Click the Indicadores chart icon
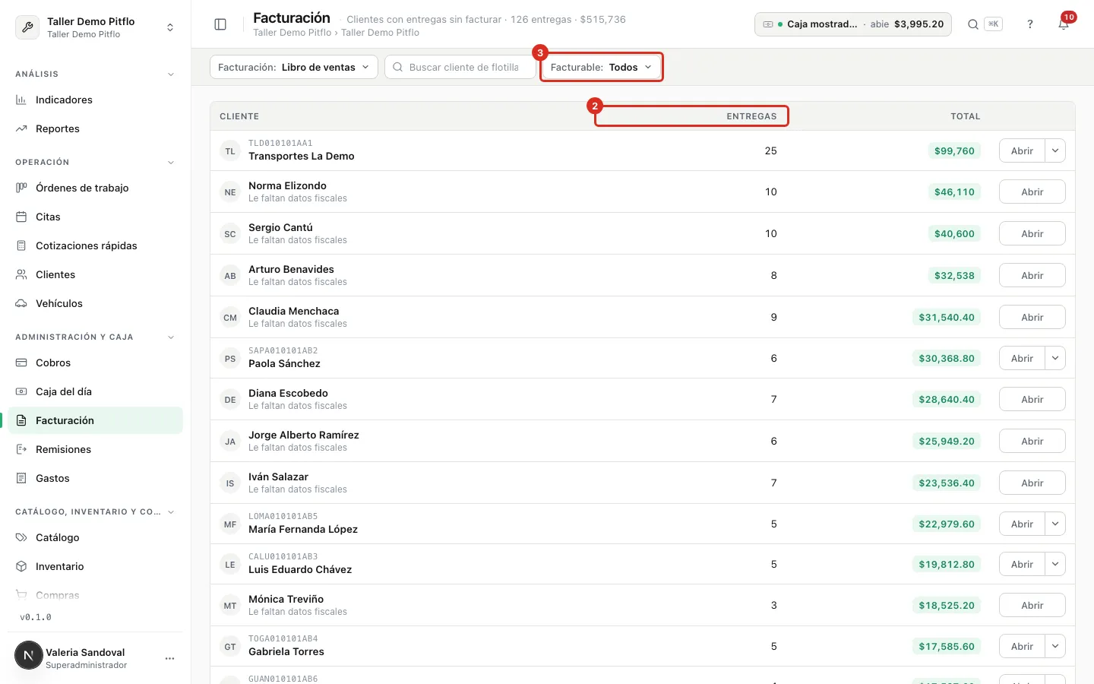Screen dimensions: 1094x684 click(21, 100)
